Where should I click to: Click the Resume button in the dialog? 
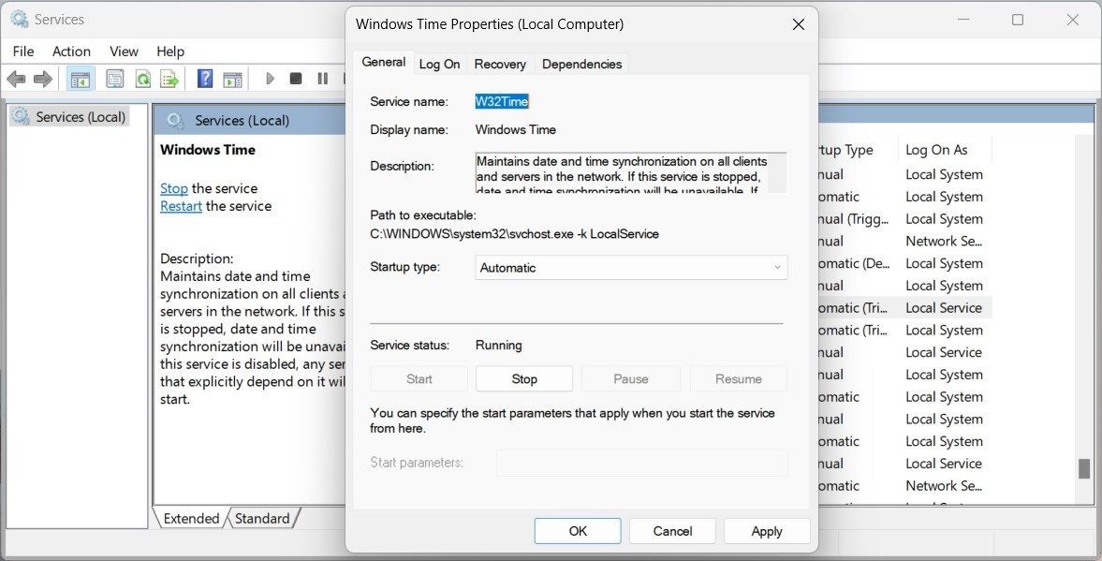click(x=739, y=379)
